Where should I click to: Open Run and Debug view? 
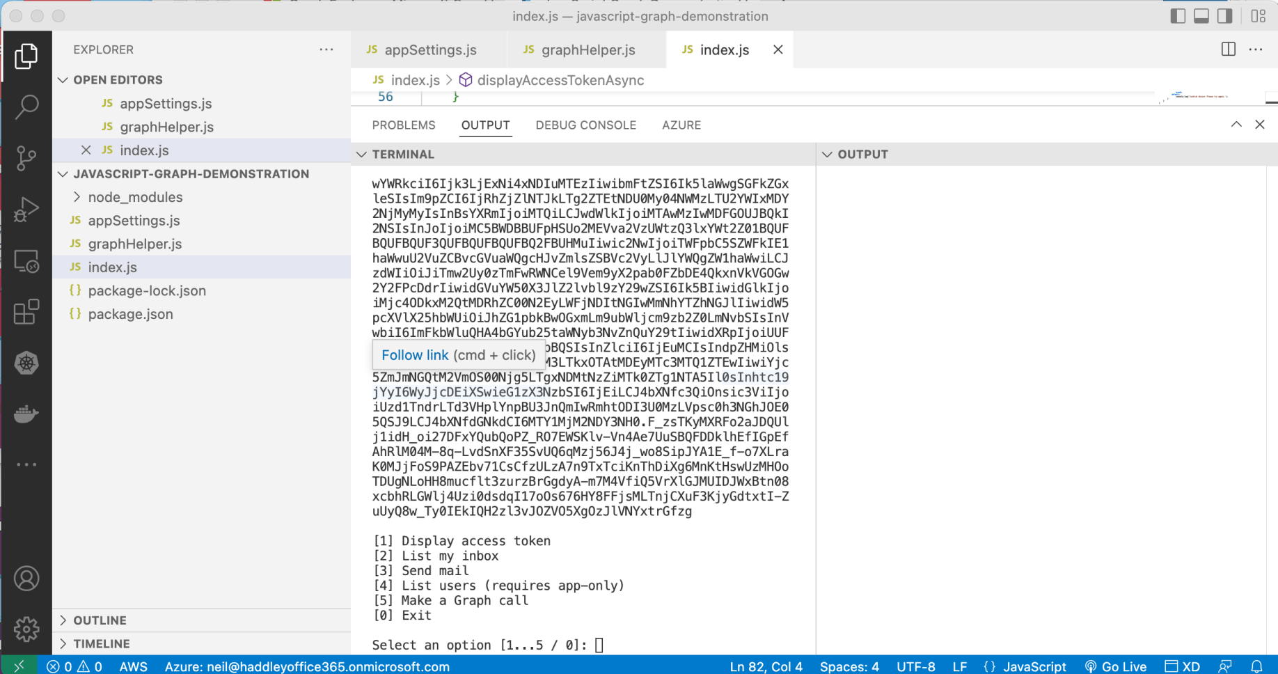tap(26, 209)
